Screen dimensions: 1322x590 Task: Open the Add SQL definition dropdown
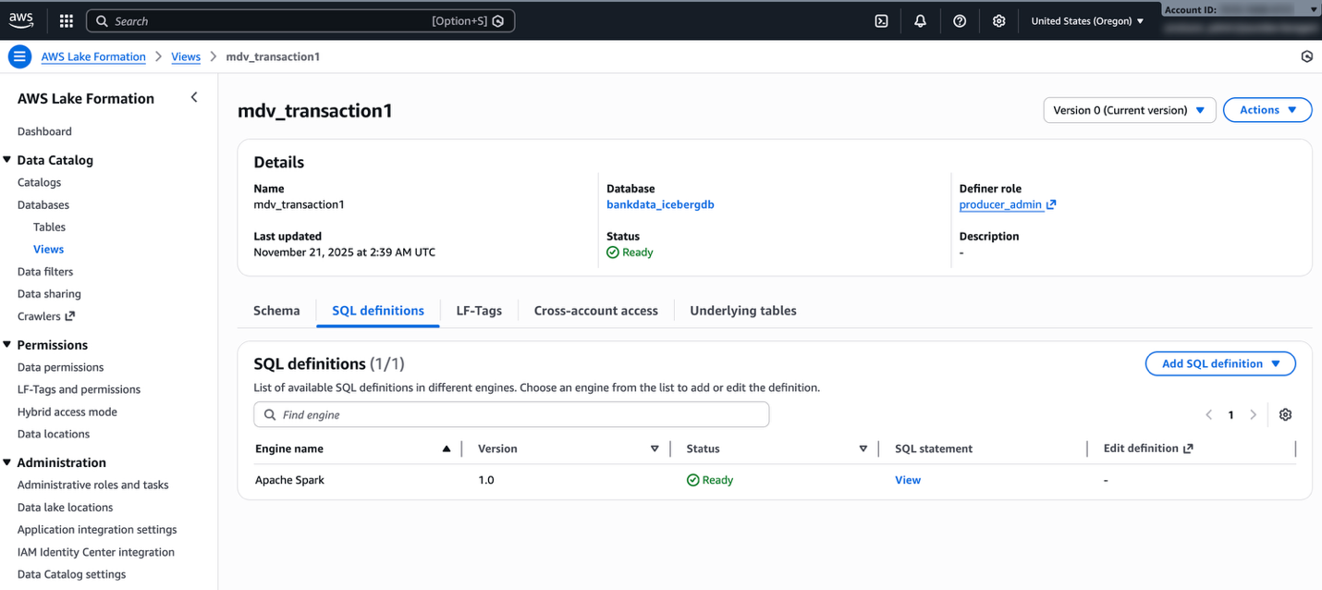tap(1219, 363)
